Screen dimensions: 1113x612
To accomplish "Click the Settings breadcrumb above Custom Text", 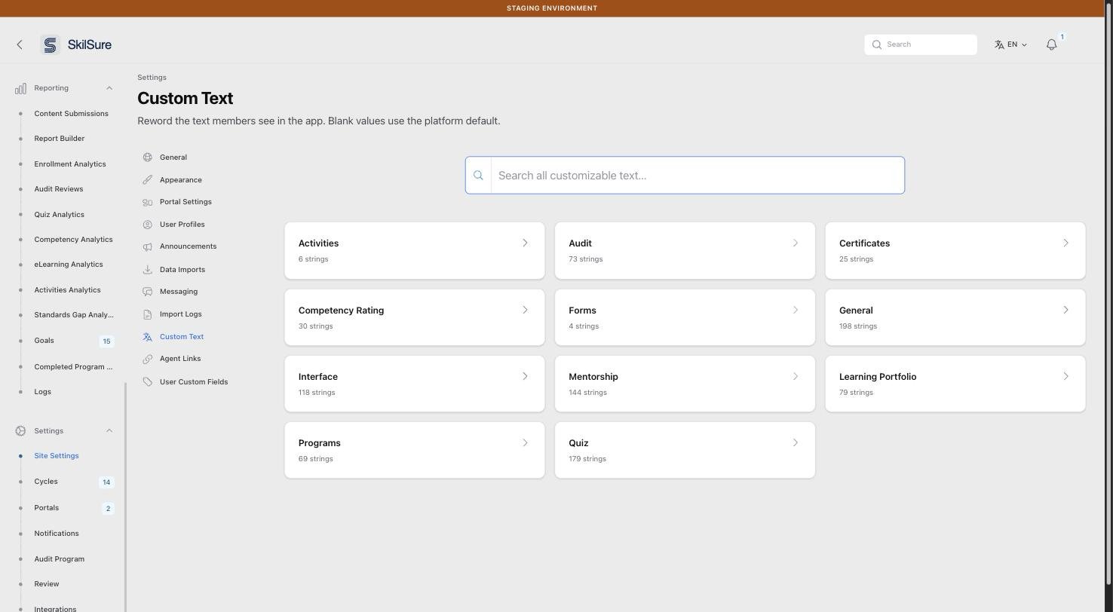I will click(152, 78).
